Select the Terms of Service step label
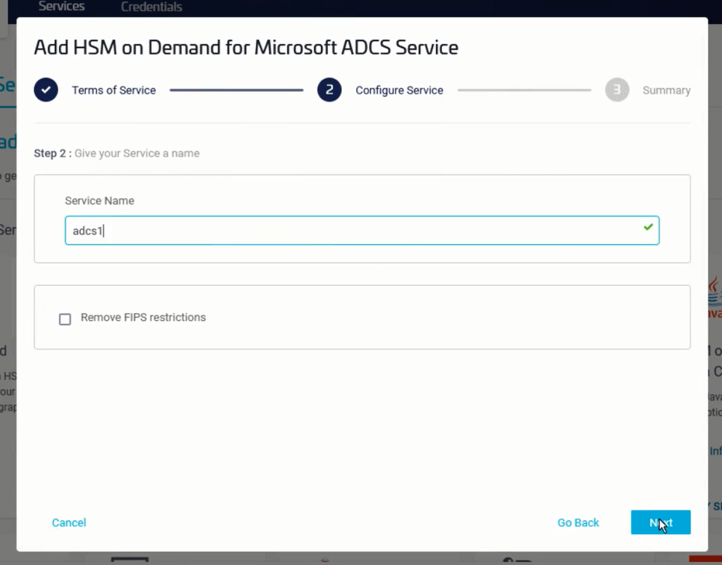The height and width of the screenshot is (565, 722). [113, 90]
